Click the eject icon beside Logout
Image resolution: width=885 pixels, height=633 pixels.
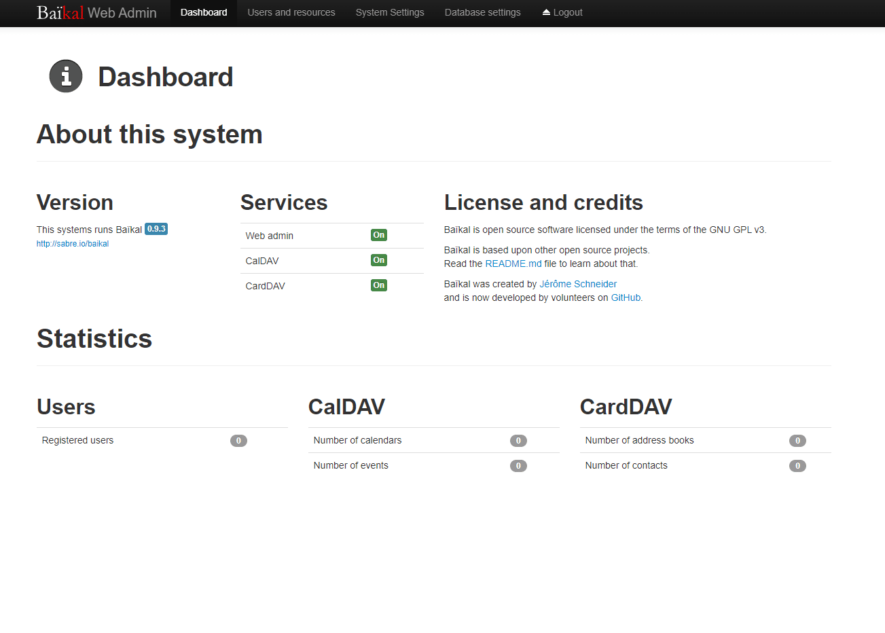click(x=546, y=12)
